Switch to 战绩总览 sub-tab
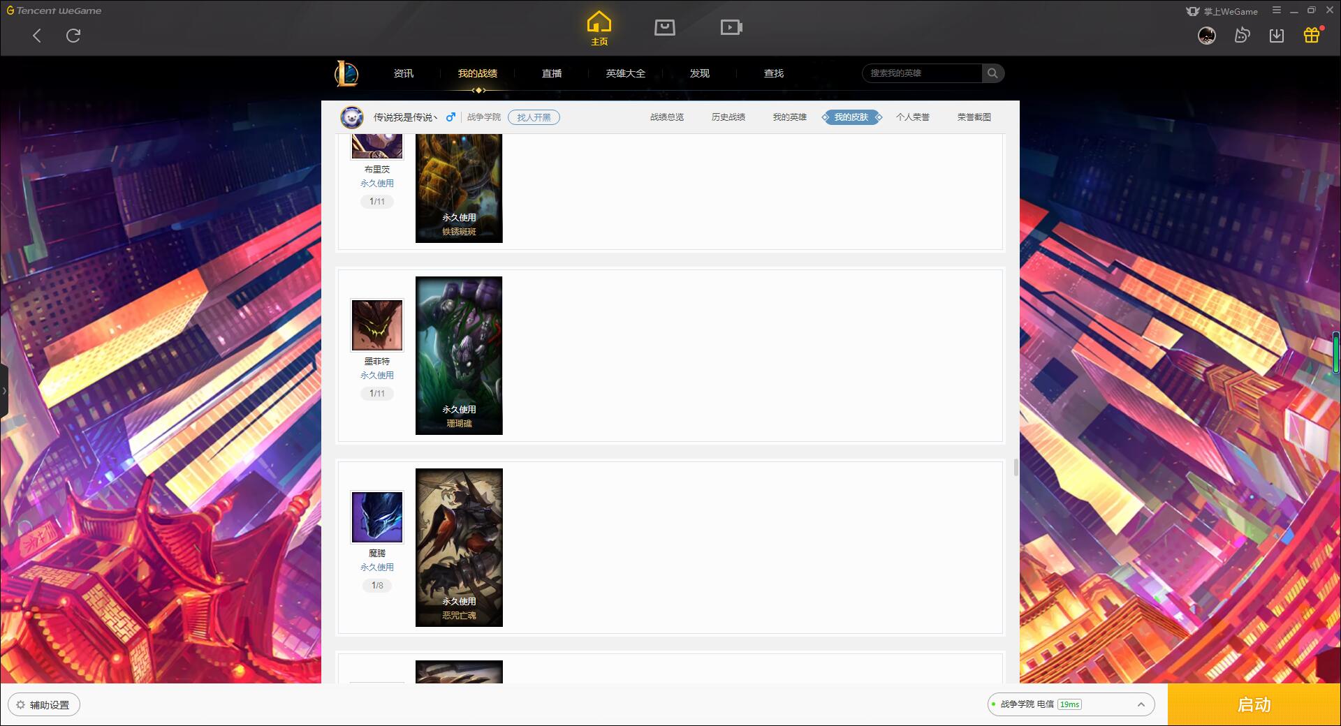 [x=667, y=117]
